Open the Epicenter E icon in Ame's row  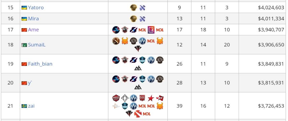point(151,30)
